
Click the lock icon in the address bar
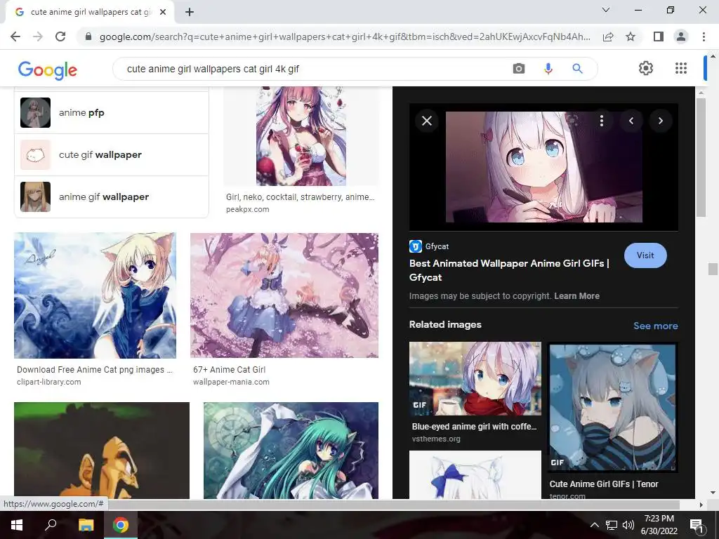coord(88,36)
